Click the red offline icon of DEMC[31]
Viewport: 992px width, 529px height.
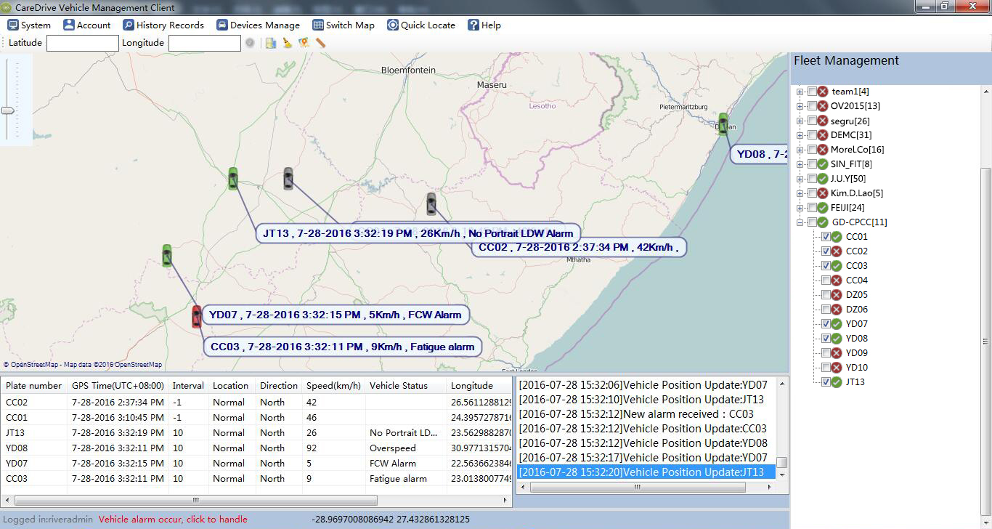pyautogui.click(x=823, y=135)
